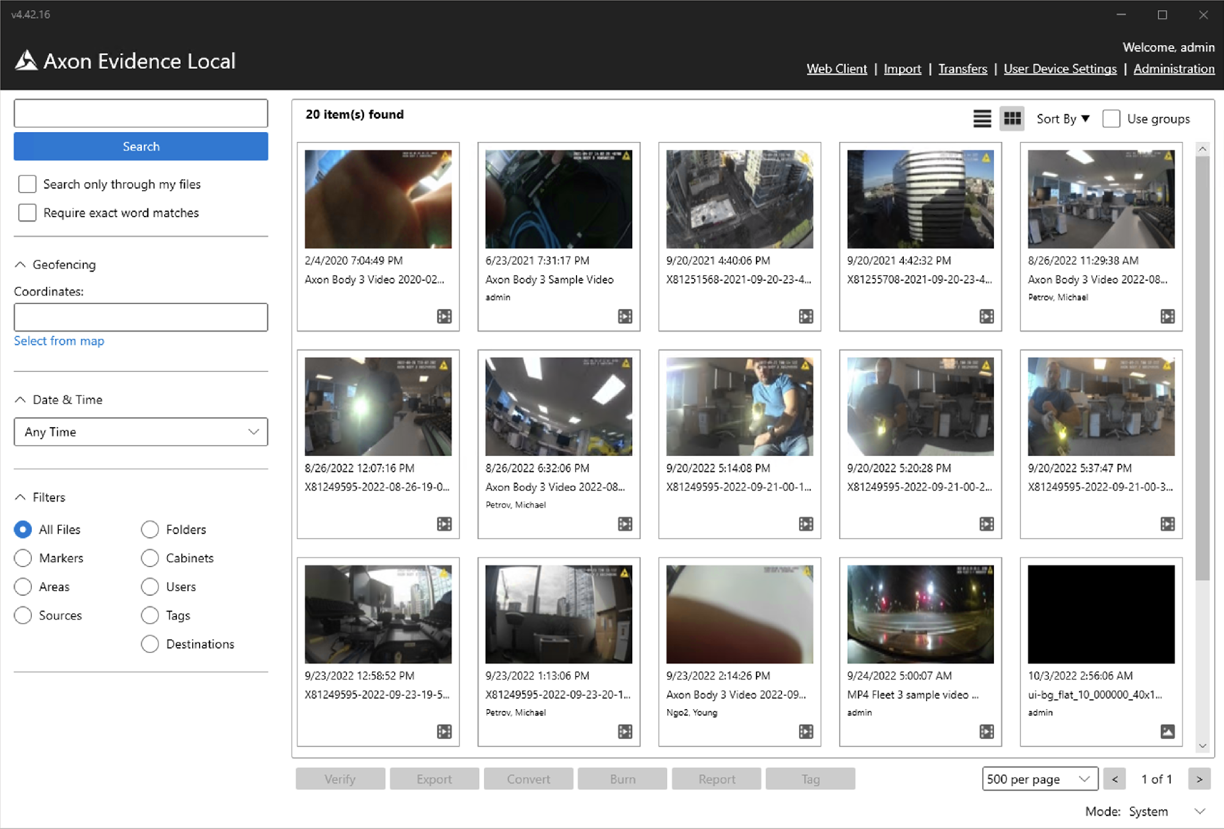This screenshot has height=829, width=1224.
Task: Open the Transfers page
Action: click(962, 69)
